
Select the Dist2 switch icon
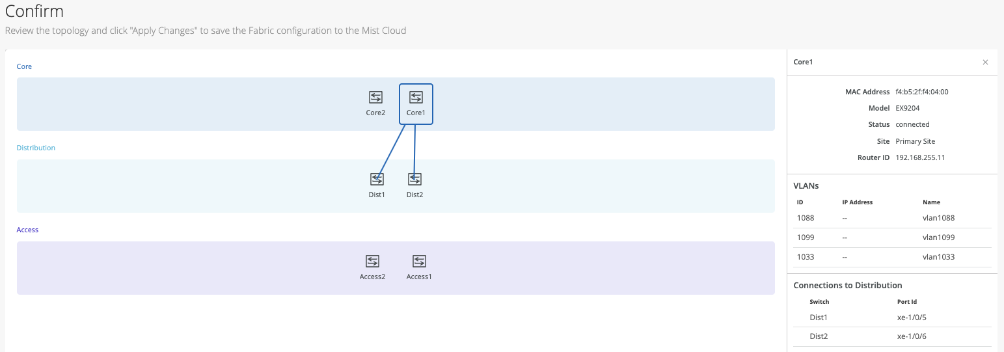(414, 179)
